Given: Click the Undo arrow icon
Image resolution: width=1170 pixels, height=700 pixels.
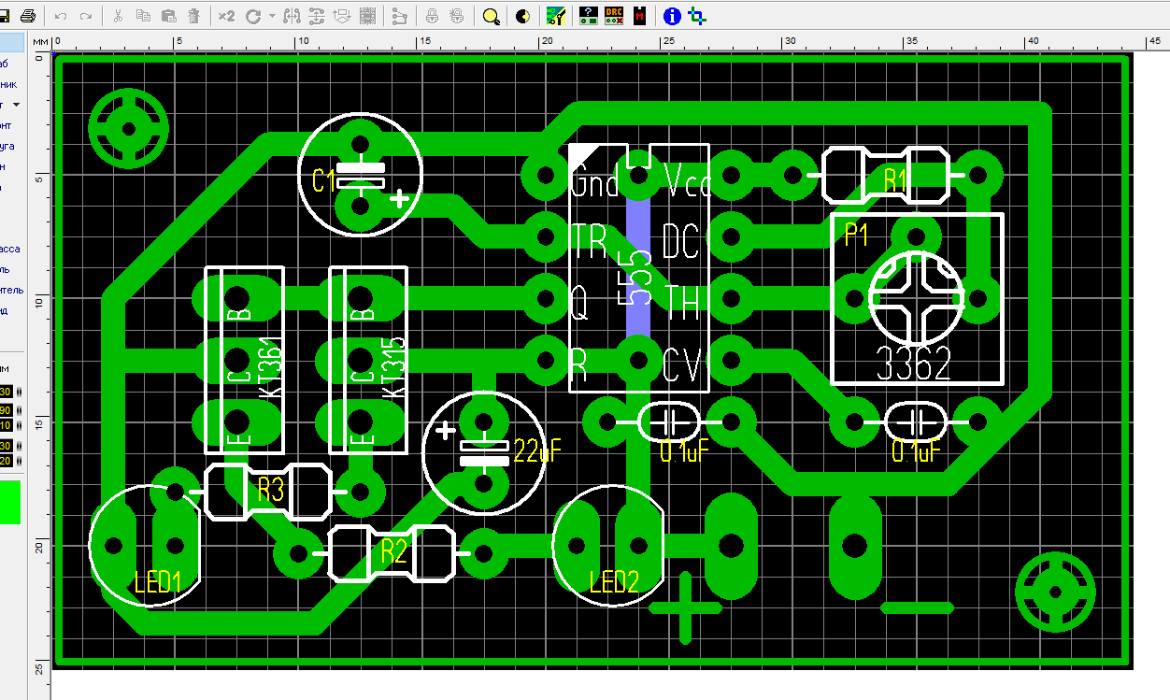Looking at the screenshot, I should click(62, 16).
